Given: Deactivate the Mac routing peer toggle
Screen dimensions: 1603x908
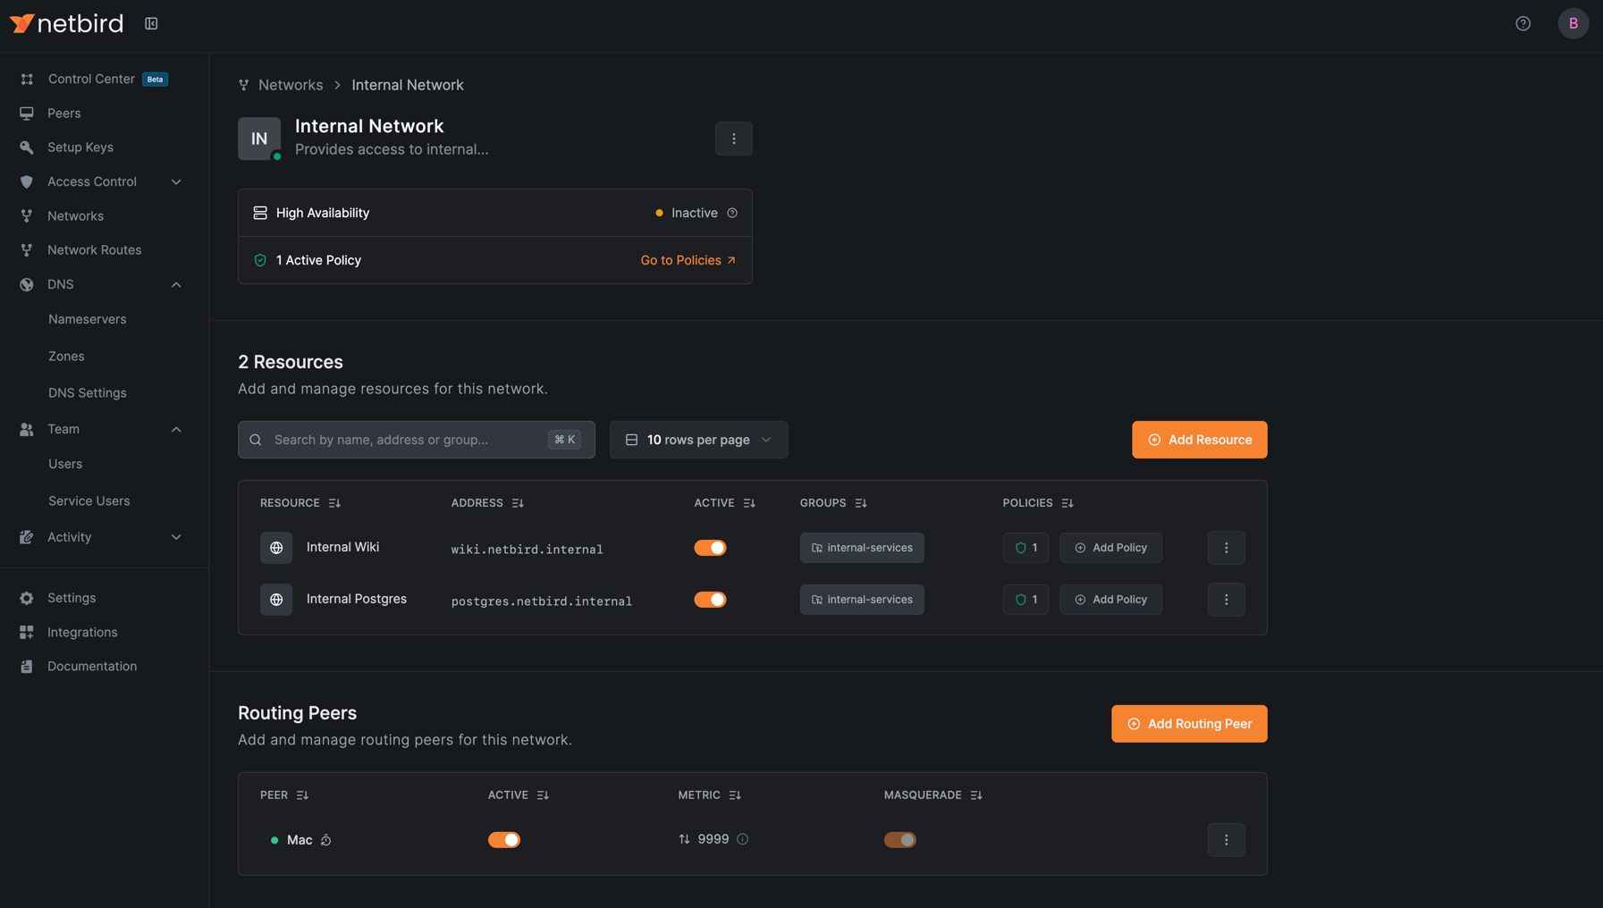Looking at the screenshot, I should pyautogui.click(x=504, y=839).
